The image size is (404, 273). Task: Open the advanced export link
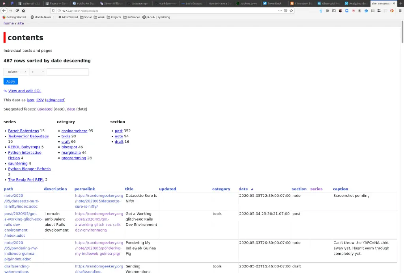pos(55,100)
